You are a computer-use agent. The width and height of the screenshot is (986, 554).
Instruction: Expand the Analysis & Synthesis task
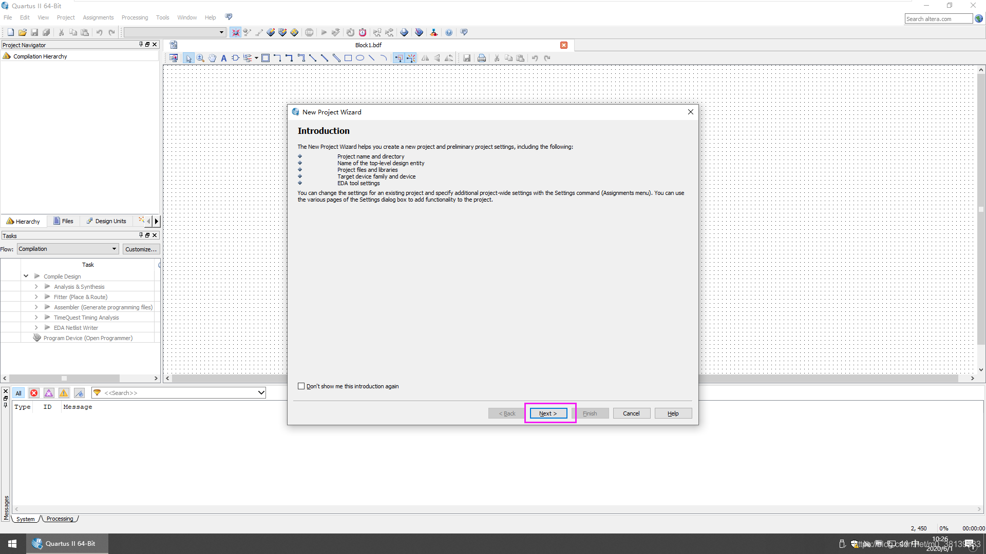pyautogui.click(x=36, y=287)
